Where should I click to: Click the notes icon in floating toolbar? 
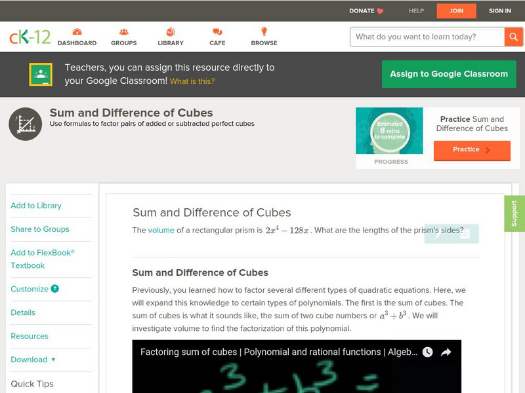[x=465, y=234]
